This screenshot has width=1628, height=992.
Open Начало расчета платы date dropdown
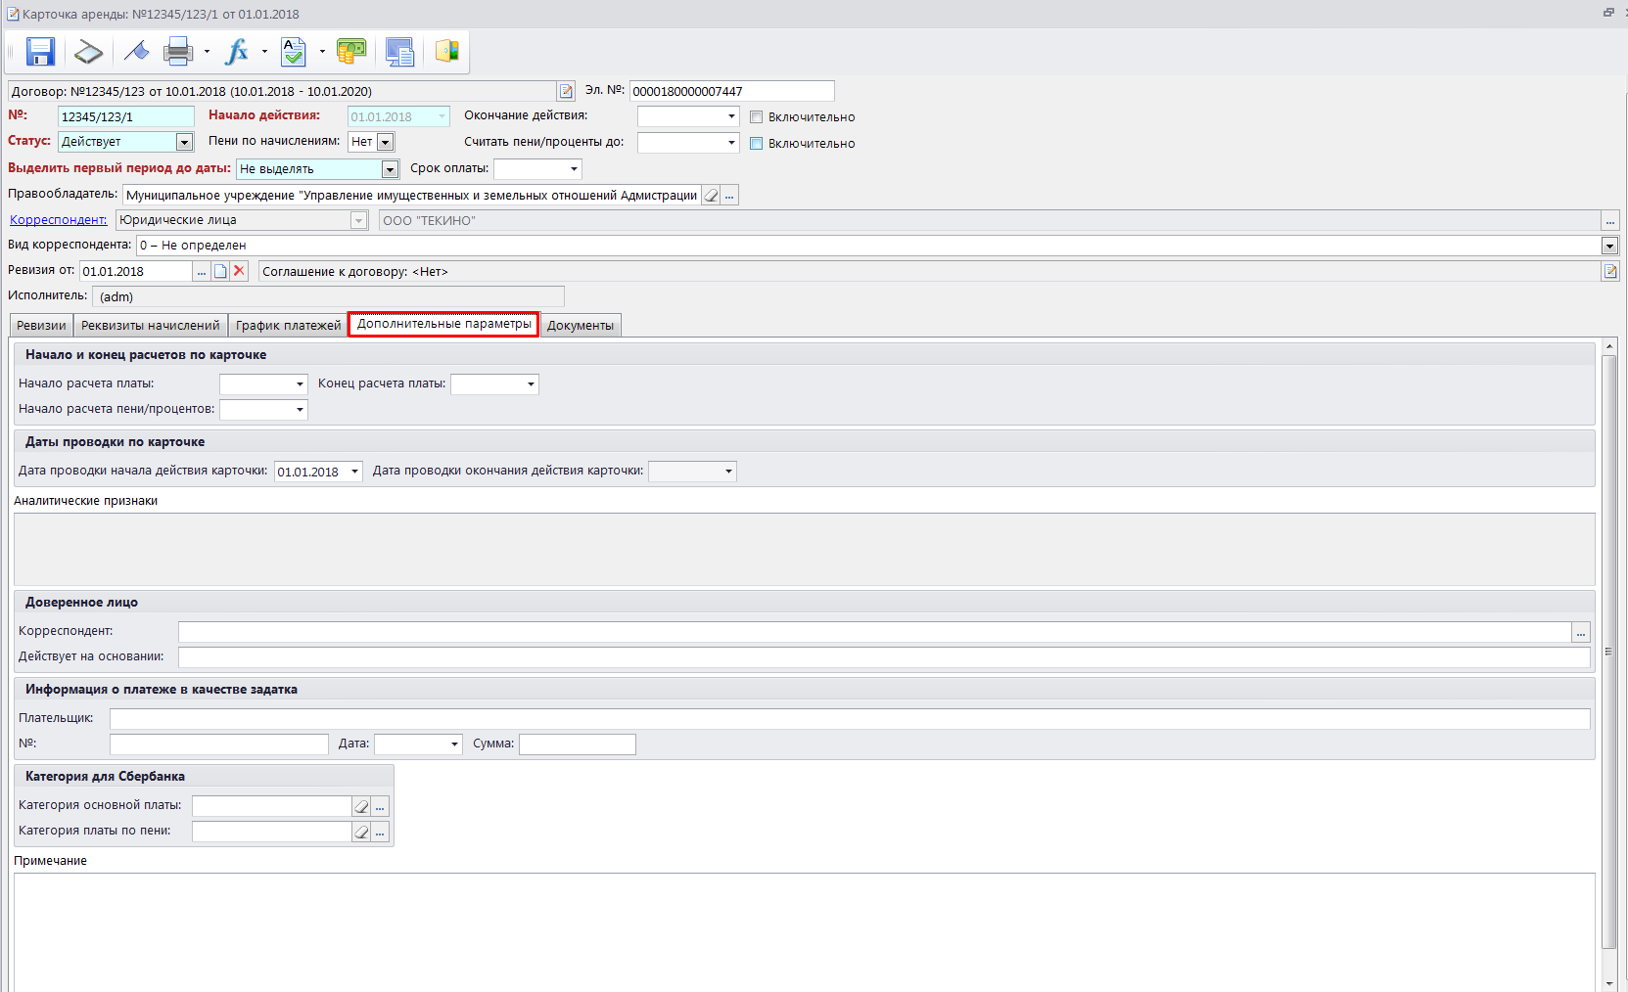pos(300,384)
